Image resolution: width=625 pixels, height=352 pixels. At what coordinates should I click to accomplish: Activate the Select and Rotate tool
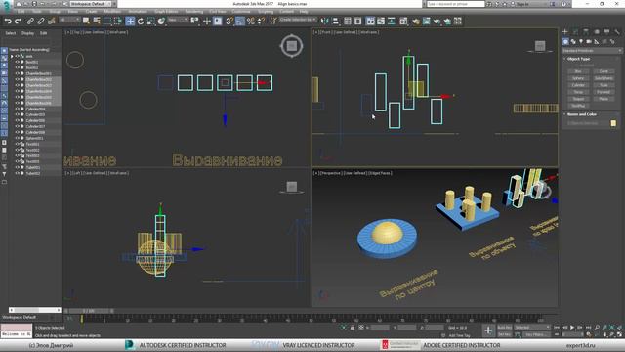141,22
